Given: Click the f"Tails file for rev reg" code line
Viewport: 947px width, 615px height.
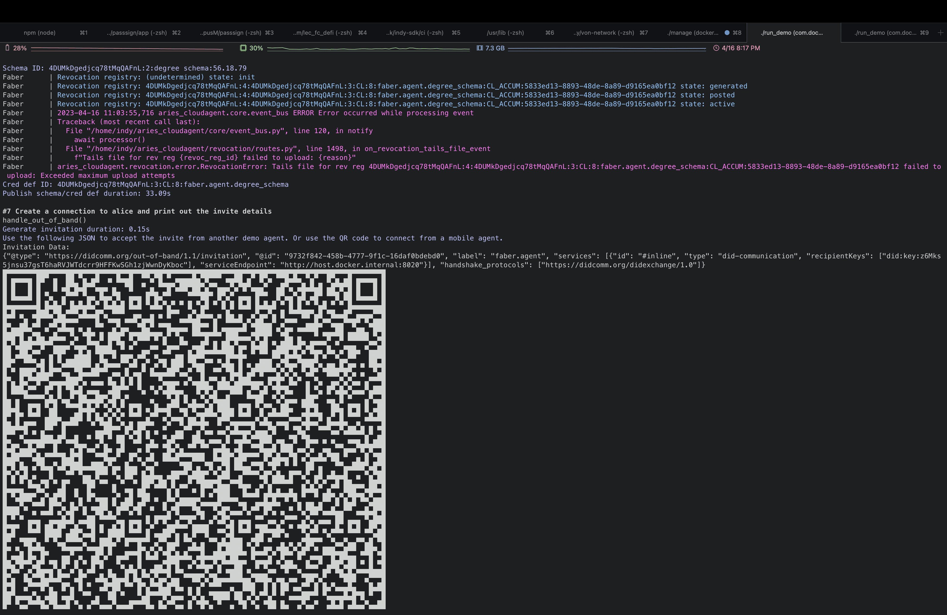Looking at the screenshot, I should click(215, 158).
